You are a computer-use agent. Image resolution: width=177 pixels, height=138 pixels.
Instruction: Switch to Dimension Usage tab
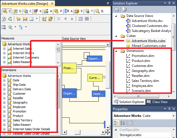coord(17,11)
